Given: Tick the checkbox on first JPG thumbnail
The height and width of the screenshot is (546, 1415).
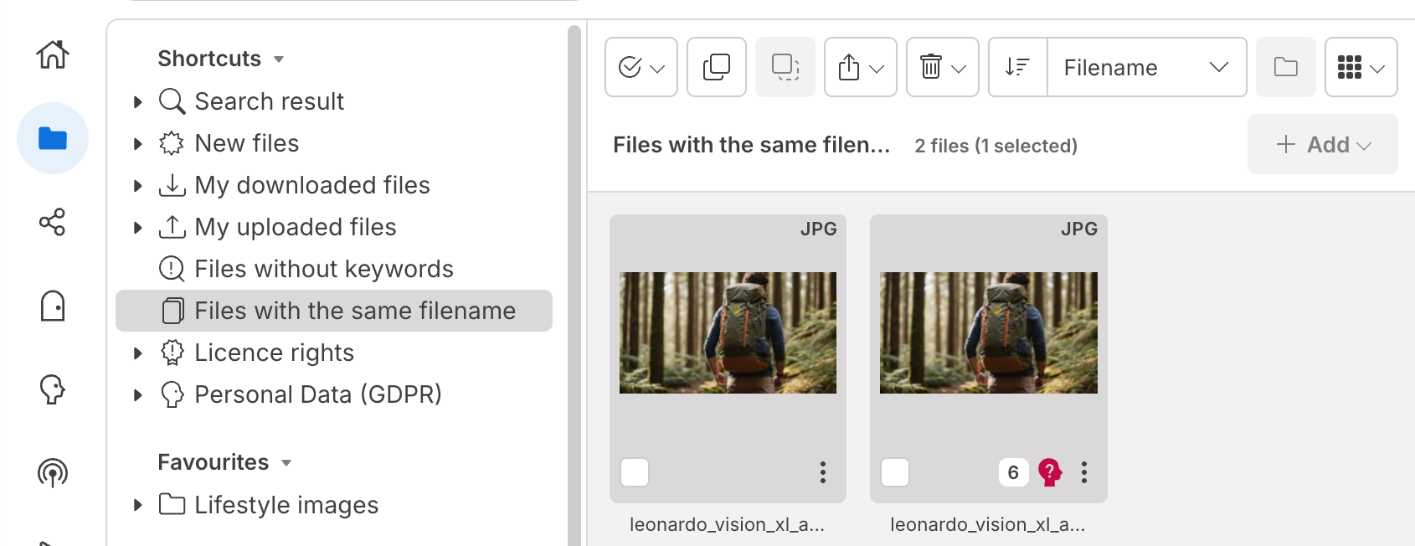Looking at the screenshot, I should coord(635,472).
